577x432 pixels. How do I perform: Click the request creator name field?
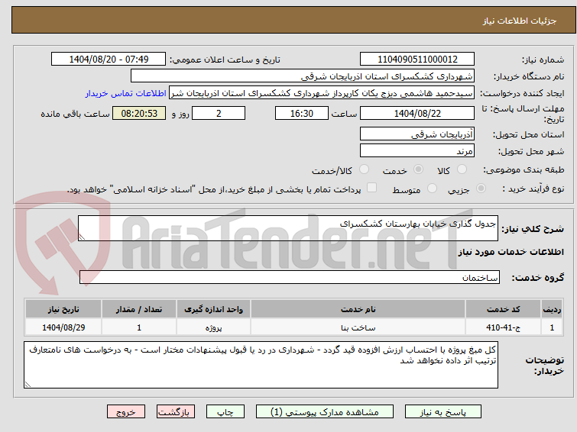point(322,93)
